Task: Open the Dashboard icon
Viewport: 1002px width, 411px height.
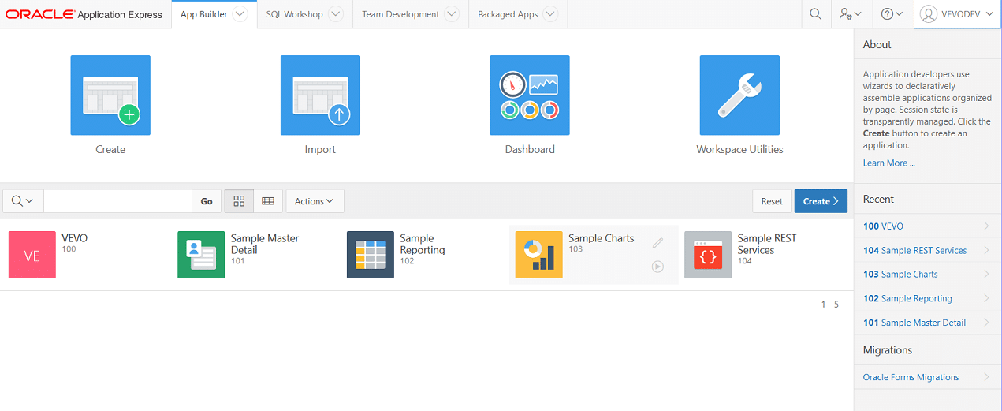Action: point(530,95)
